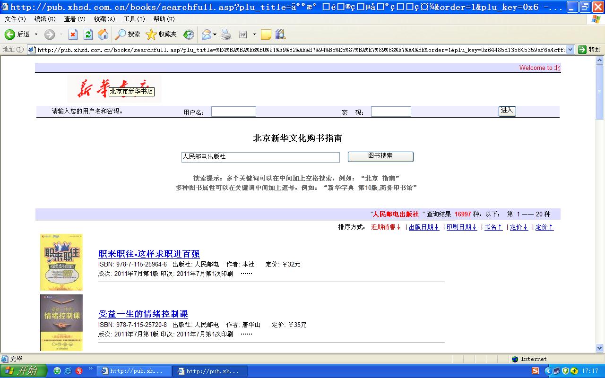This screenshot has height=378, width=605.
Task: Click the 进入 login button
Action: tap(507, 111)
